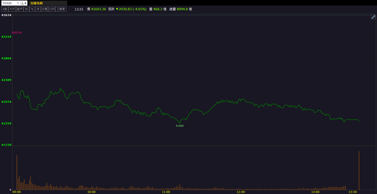Click the 41565 low price label

click(180, 126)
